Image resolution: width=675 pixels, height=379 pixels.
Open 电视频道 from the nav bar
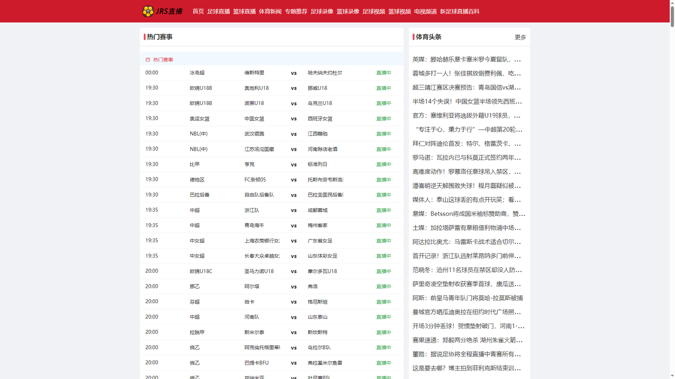point(425,11)
